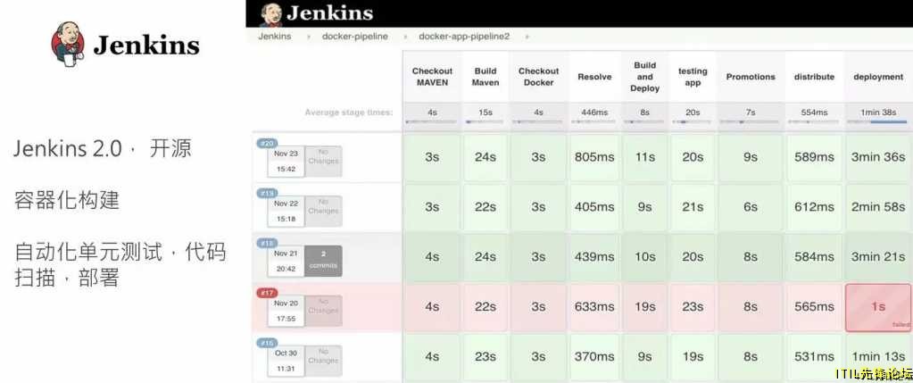Open the Nov 23 15:42 date box

point(286,162)
